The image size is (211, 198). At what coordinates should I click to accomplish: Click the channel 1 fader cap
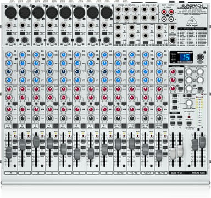click(9, 152)
